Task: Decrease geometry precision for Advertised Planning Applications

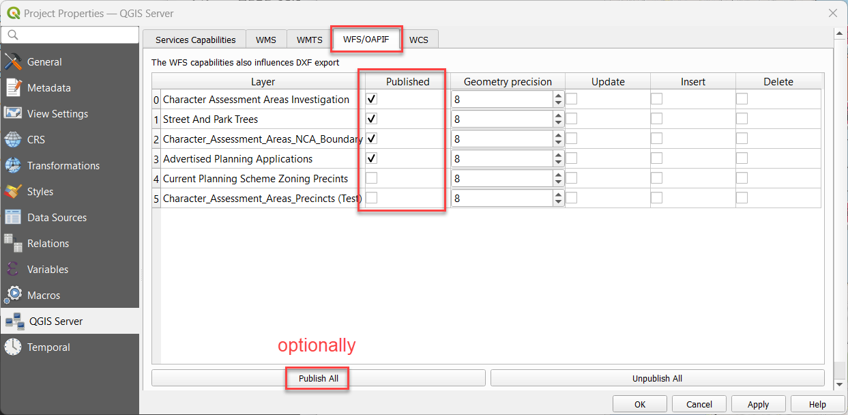Action: pos(557,161)
